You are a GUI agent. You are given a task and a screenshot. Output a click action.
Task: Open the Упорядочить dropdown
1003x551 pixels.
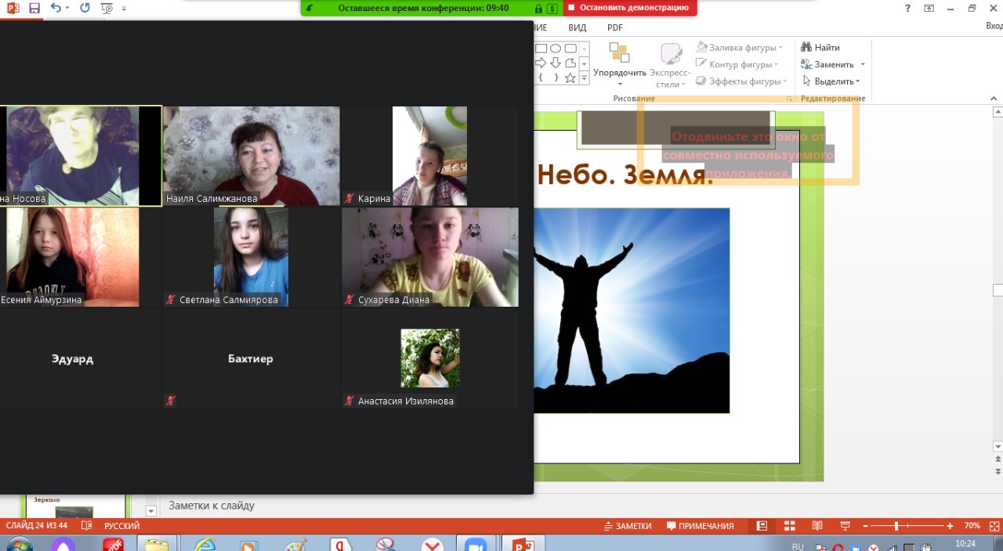click(x=619, y=73)
